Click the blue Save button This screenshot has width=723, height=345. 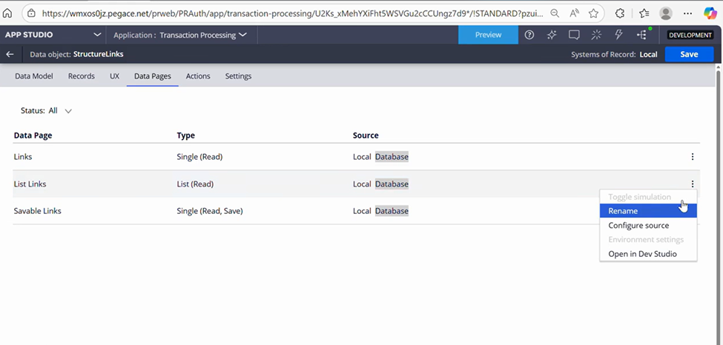click(689, 54)
